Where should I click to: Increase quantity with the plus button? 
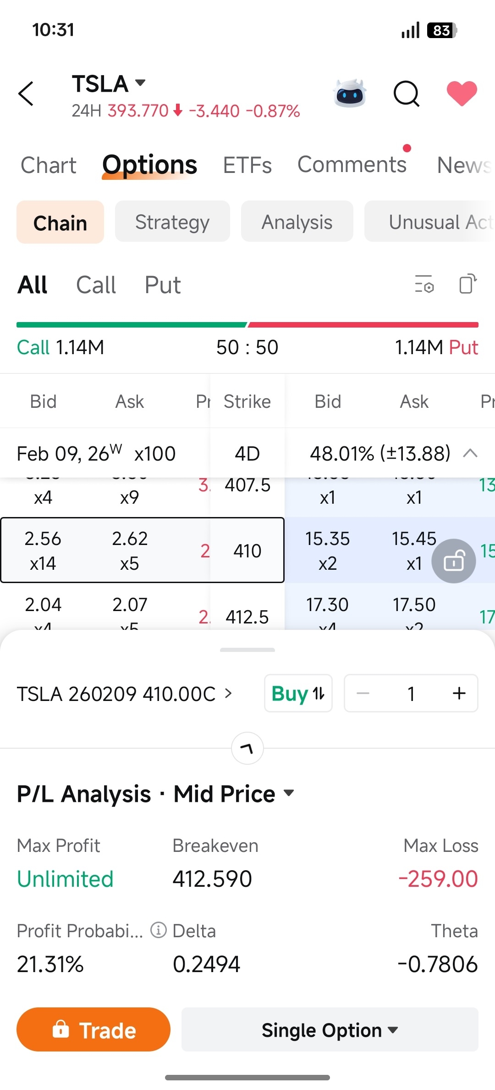point(459,693)
